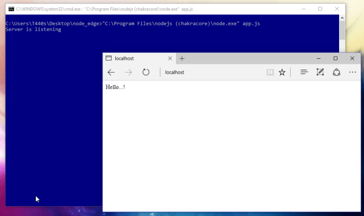
Task: Minimize the Edge browser window
Action: tap(319, 58)
